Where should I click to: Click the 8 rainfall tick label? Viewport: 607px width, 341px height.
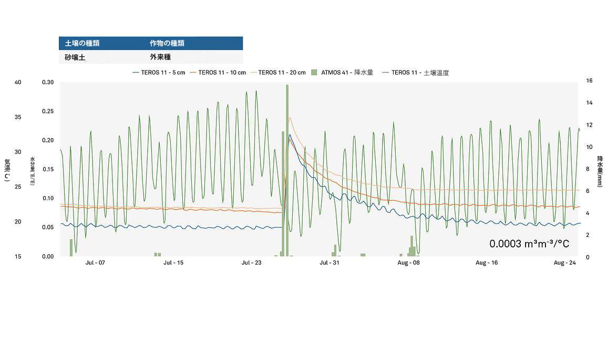pyautogui.click(x=588, y=169)
